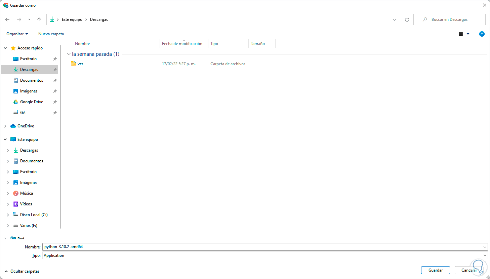The width and height of the screenshot is (490, 279).
Task: Select Este equipo in the sidebar
Action: (x=28, y=139)
